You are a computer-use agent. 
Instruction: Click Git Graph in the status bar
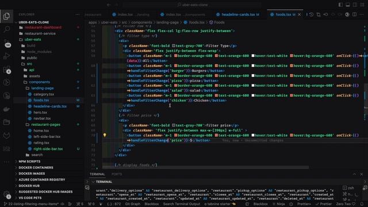[133, 204]
